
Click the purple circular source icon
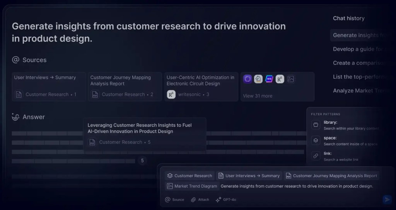point(247,79)
